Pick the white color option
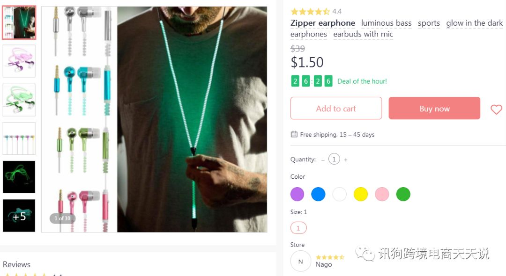Screen dimensions: 506x276 tap(340, 194)
